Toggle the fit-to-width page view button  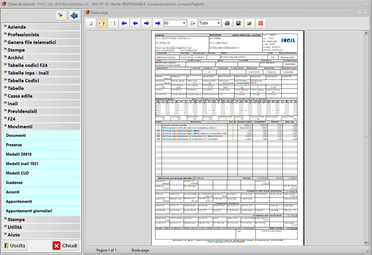pos(102,23)
